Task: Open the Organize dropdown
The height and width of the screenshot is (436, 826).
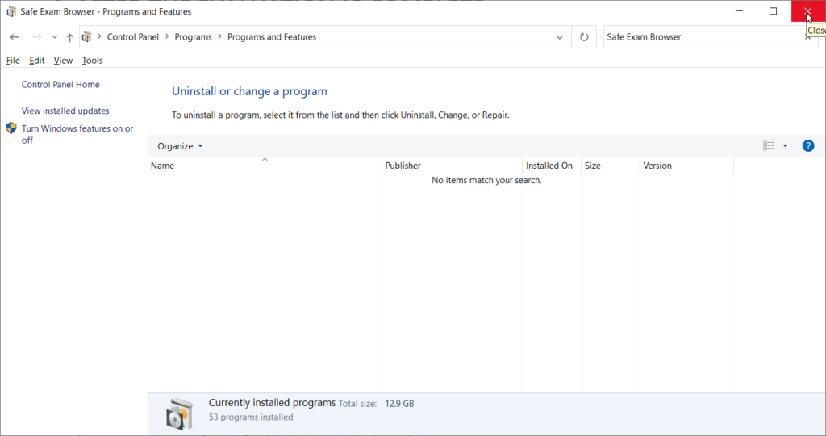Action: [180, 146]
